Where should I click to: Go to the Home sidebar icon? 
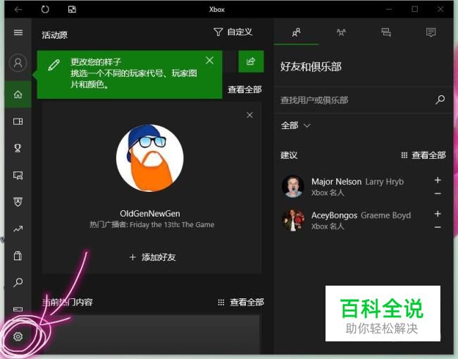click(x=18, y=95)
